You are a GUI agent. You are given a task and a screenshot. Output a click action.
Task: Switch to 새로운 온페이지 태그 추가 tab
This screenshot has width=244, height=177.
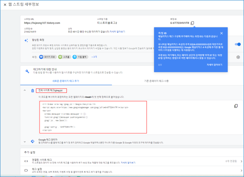pos(66,81)
